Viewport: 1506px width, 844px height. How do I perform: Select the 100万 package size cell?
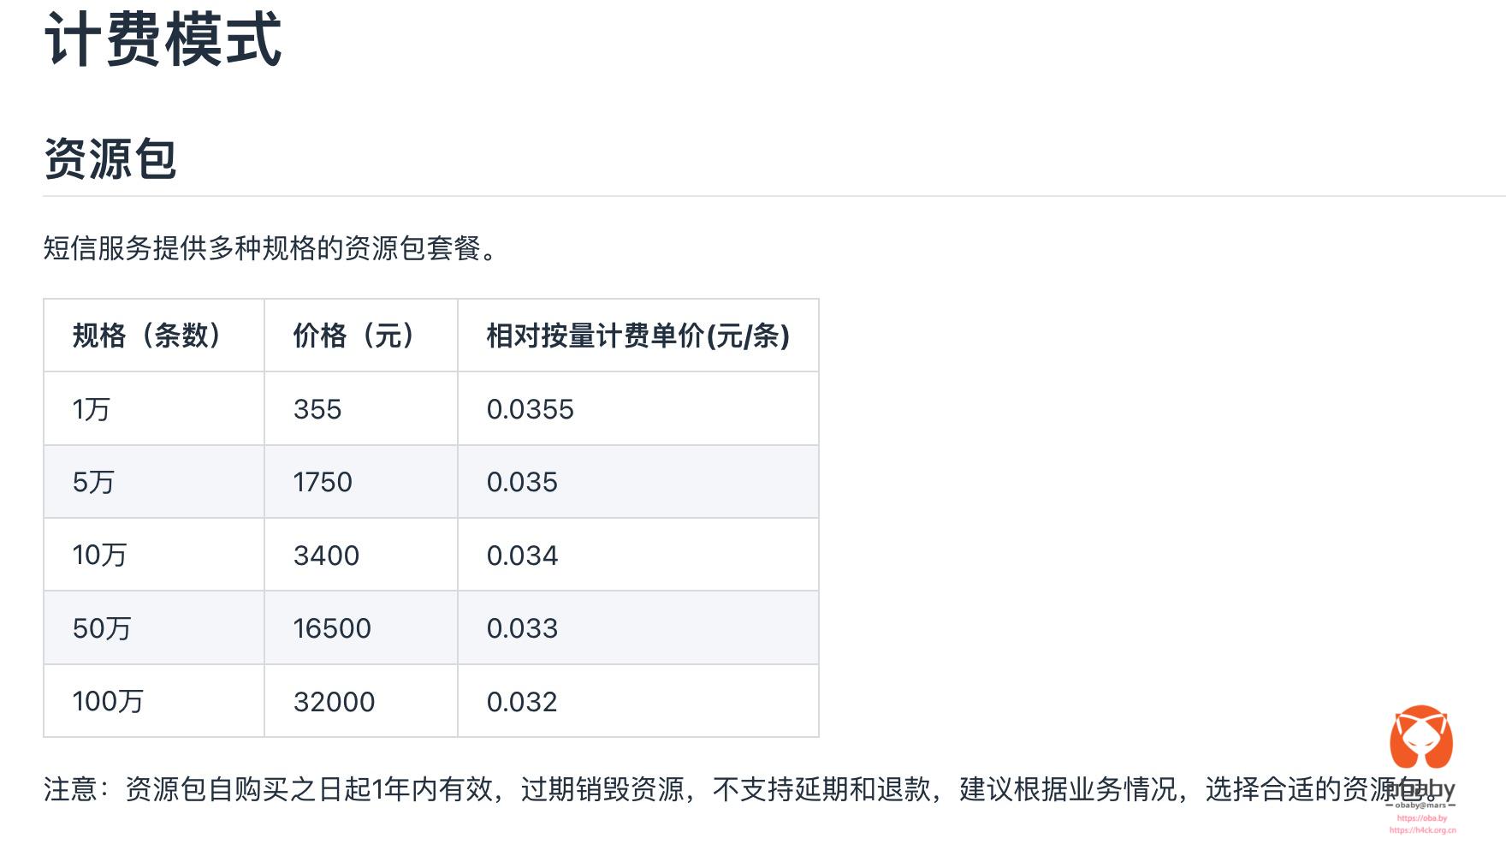pyautogui.click(x=108, y=701)
